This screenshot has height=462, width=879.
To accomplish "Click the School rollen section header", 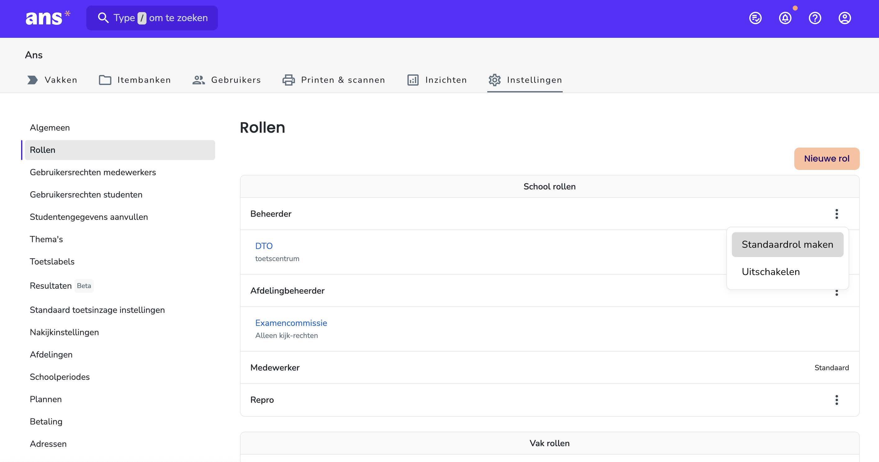I will [x=549, y=186].
